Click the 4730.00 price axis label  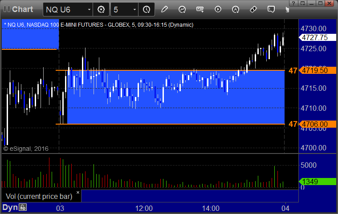314,28
